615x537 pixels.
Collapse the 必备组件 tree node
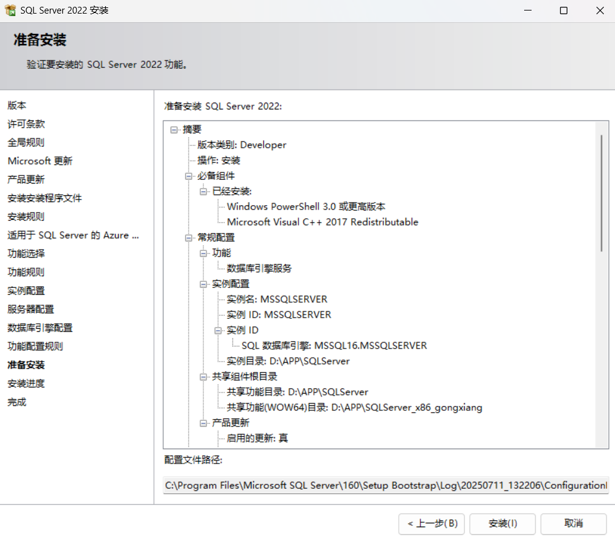pos(189,176)
